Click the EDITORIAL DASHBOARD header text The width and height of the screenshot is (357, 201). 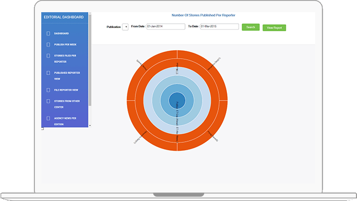[64, 17]
